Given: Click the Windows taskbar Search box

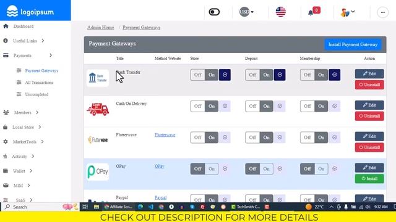Looking at the screenshot, I should coord(40,207).
